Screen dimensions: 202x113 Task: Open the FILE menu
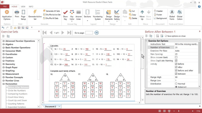click(x=5, y=6)
